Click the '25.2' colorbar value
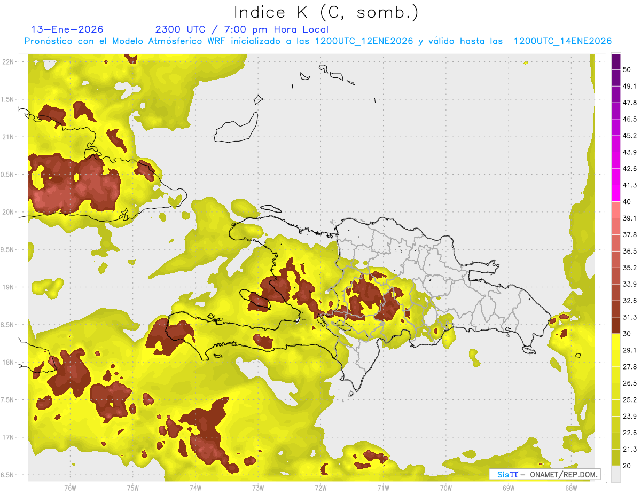641x495 pixels. [630, 399]
